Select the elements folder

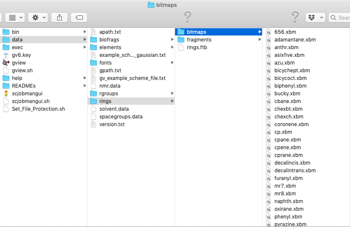[x=131, y=47]
